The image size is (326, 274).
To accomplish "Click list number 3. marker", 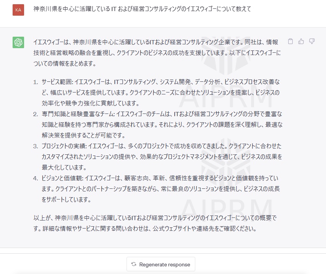I will click(36, 146).
